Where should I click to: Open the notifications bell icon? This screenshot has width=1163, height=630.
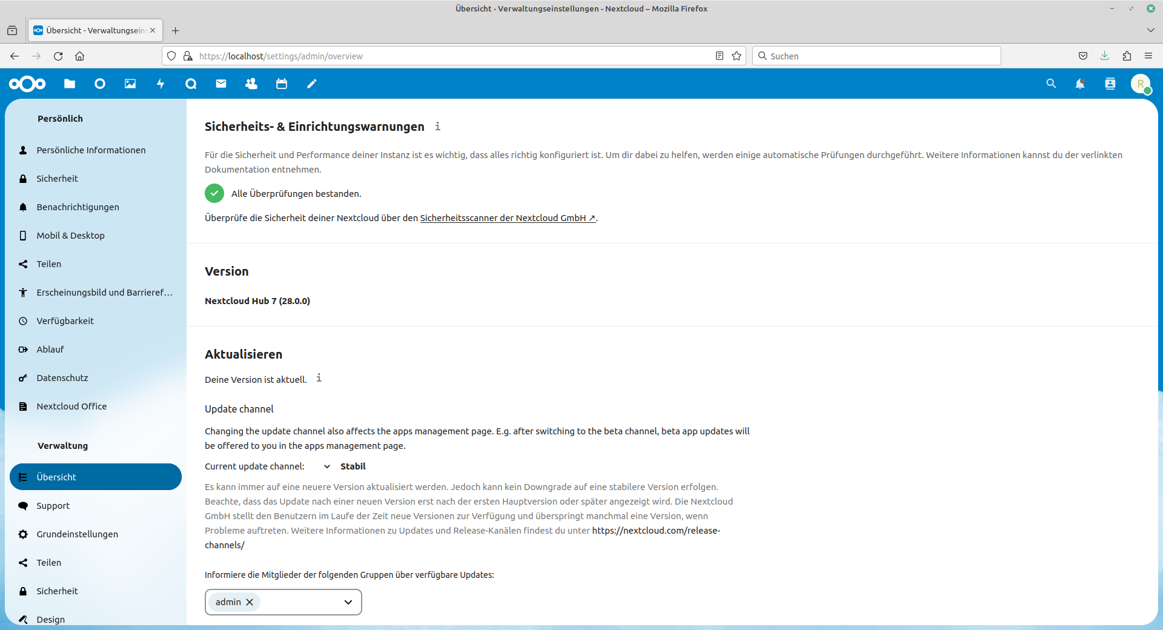pyautogui.click(x=1080, y=84)
